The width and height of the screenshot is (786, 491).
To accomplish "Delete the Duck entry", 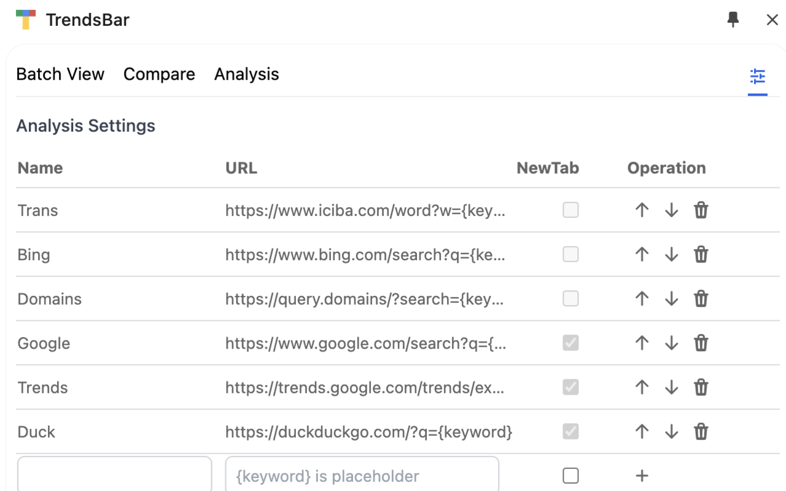I will coord(701,432).
